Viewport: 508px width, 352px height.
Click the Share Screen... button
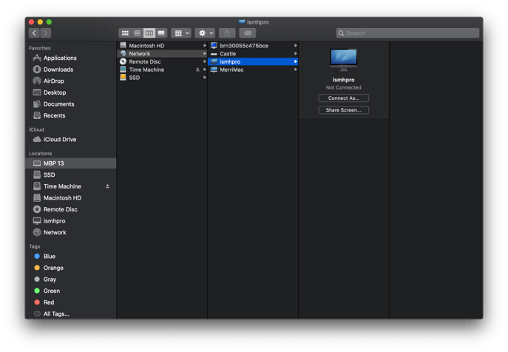343,110
